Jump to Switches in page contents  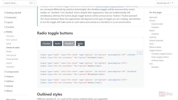click(153, 37)
